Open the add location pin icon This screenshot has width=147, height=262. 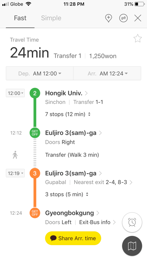point(108,18)
